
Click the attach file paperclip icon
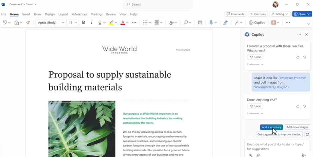tap(258, 155)
